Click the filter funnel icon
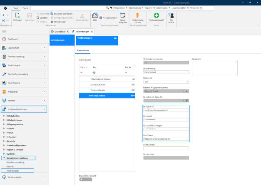This screenshot has height=185, width=261. (111, 8)
